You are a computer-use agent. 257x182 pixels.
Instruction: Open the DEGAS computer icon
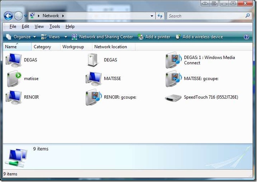point(14,60)
